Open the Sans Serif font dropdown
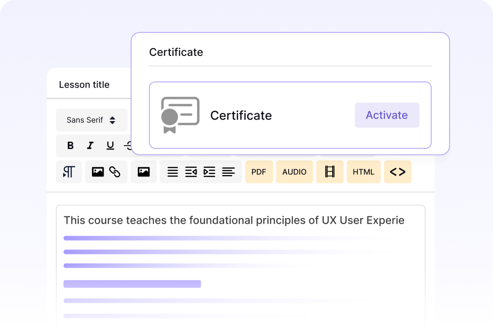This screenshot has width=493, height=330. (x=92, y=120)
